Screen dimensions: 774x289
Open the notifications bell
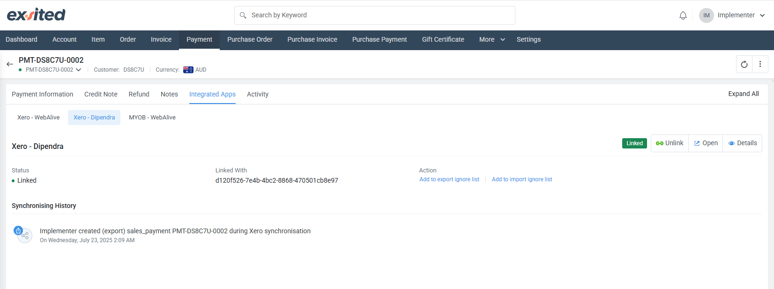tap(683, 15)
